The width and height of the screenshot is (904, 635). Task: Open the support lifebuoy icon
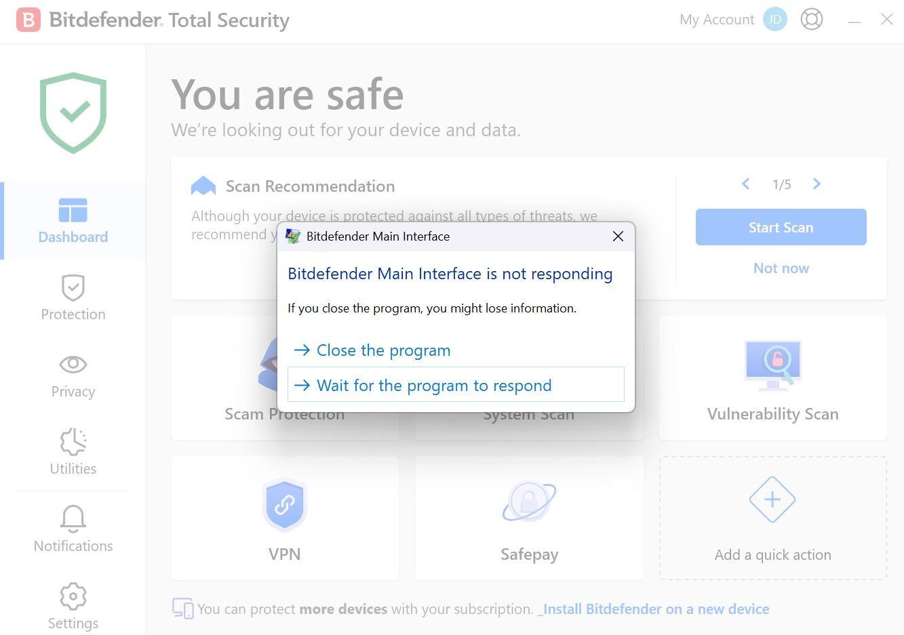click(812, 19)
